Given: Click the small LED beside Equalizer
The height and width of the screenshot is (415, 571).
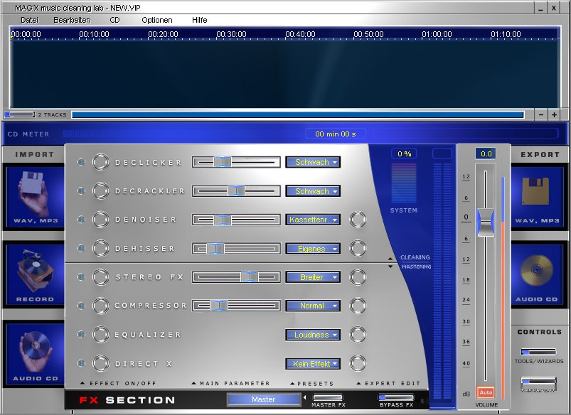Looking at the screenshot, I should pos(81,335).
